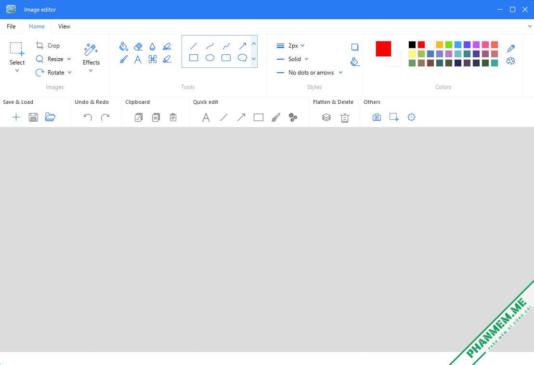The image size is (534, 365).
Task: Click the delete trash can icon
Action: [x=345, y=118]
